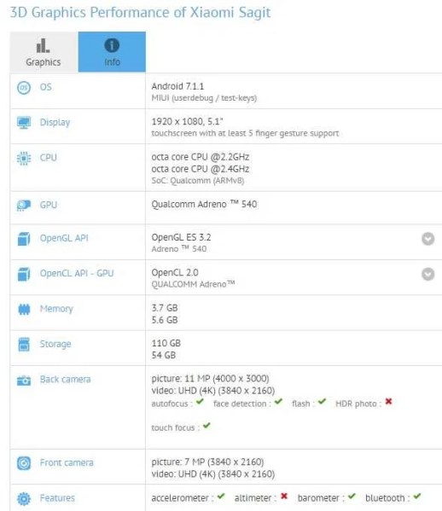Click the OpenCL API - GPU cube icon
The height and width of the screenshot is (511, 442).
coord(24,274)
